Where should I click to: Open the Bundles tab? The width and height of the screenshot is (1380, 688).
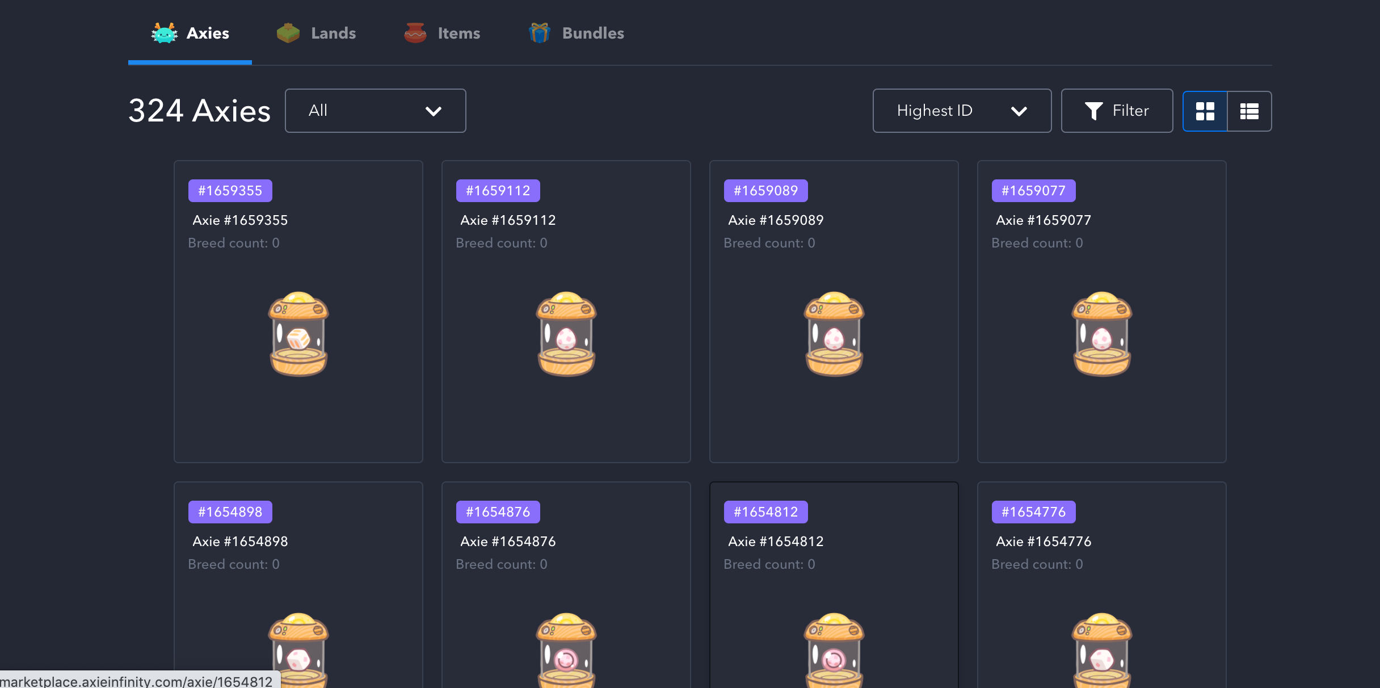click(x=576, y=33)
